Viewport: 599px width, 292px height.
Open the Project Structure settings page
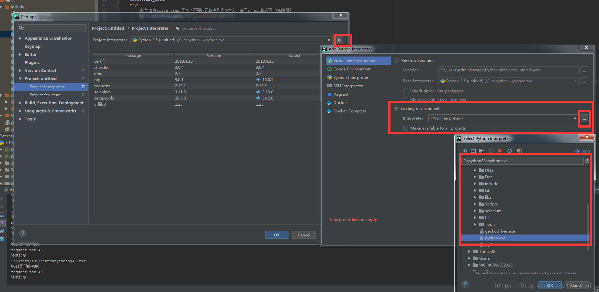[x=45, y=95]
